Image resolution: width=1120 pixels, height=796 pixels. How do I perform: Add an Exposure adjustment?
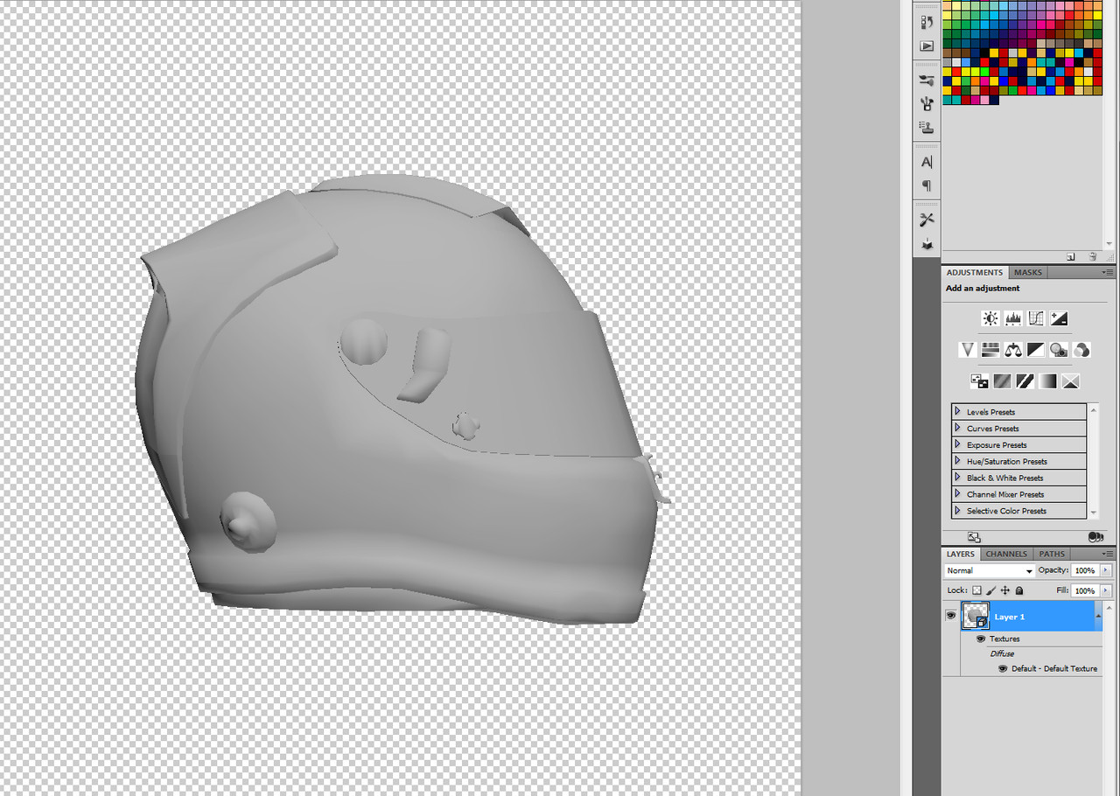coord(1059,318)
